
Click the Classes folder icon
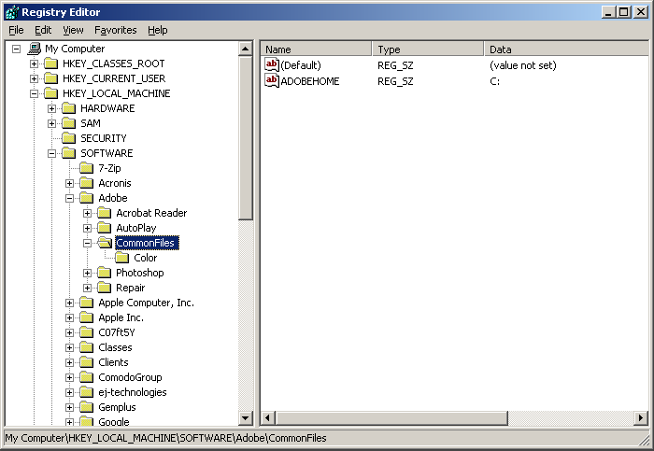click(87, 347)
